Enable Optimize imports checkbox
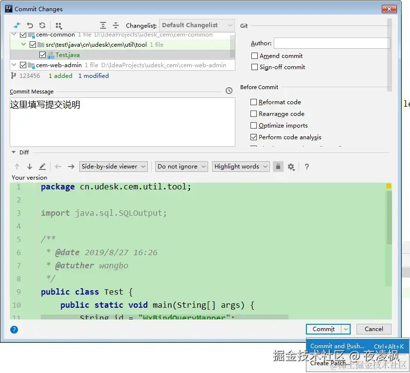Screen dimensions: 410x373 253,125
